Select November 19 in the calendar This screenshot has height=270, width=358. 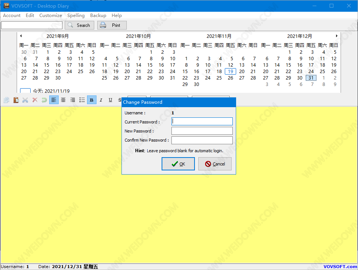[230, 72]
